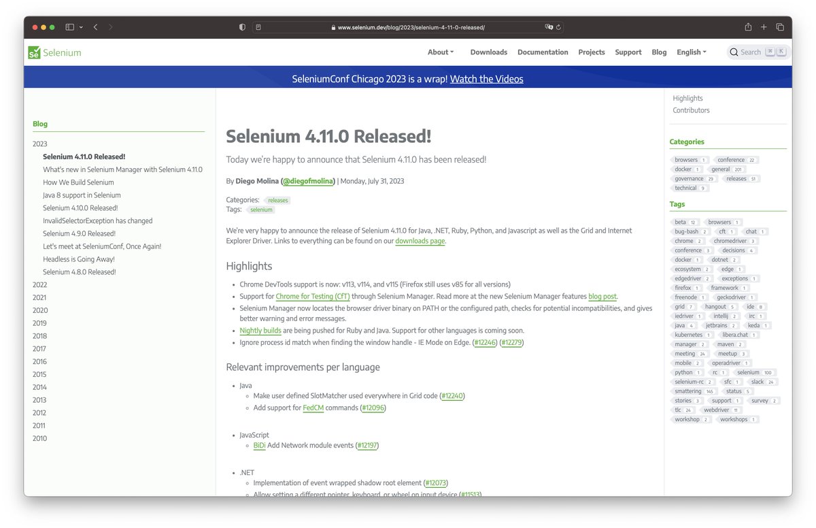
Task: Click the Selenium logo icon
Action: [34, 52]
